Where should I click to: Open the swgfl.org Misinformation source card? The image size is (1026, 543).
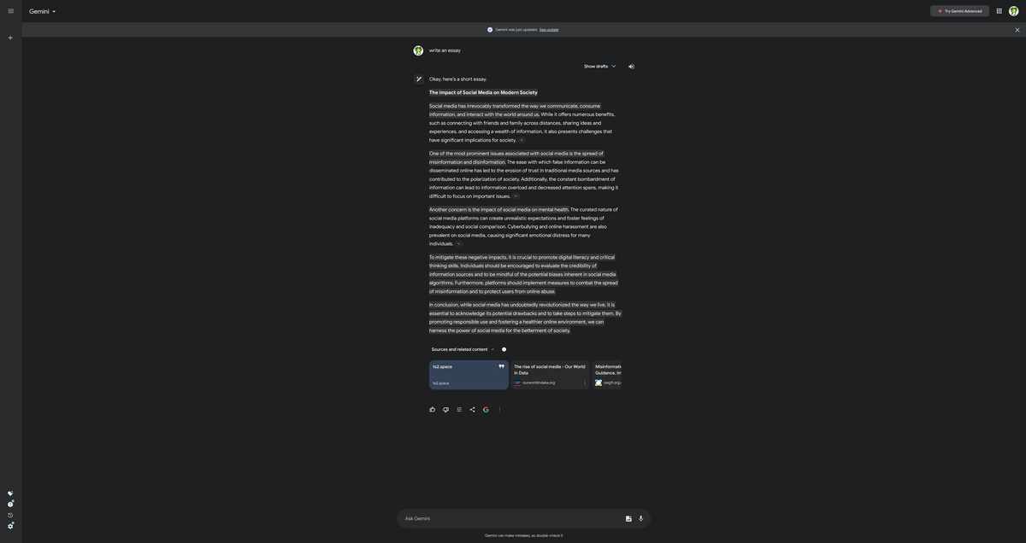607,375
